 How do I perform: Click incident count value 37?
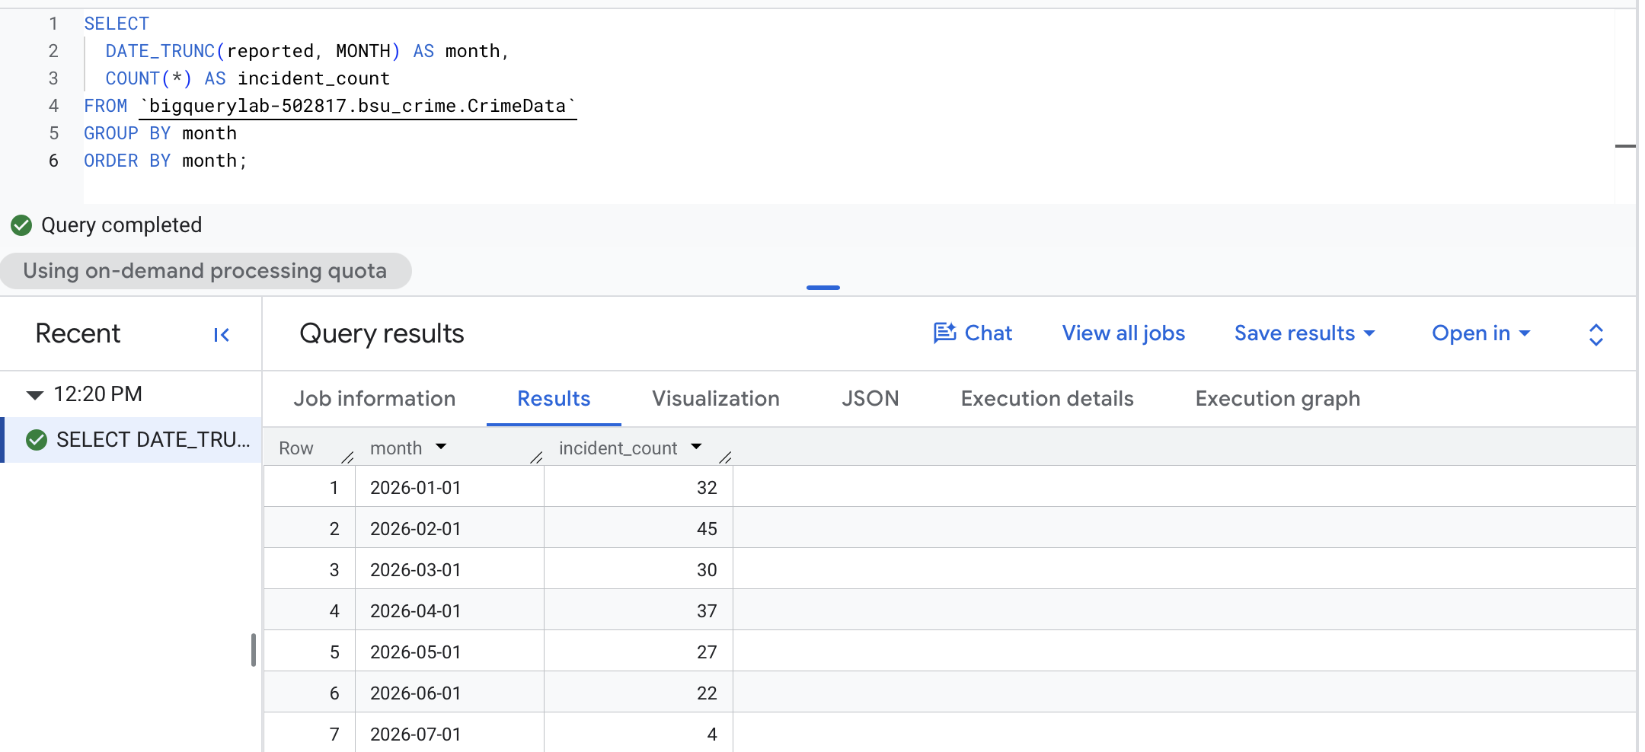coord(707,611)
